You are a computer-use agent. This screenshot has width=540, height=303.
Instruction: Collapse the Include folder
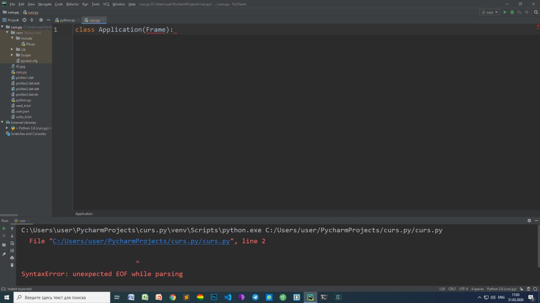(x=12, y=38)
